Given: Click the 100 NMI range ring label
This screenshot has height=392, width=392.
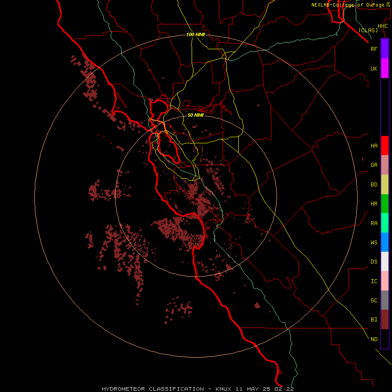Looking at the screenshot, I should click(196, 34).
